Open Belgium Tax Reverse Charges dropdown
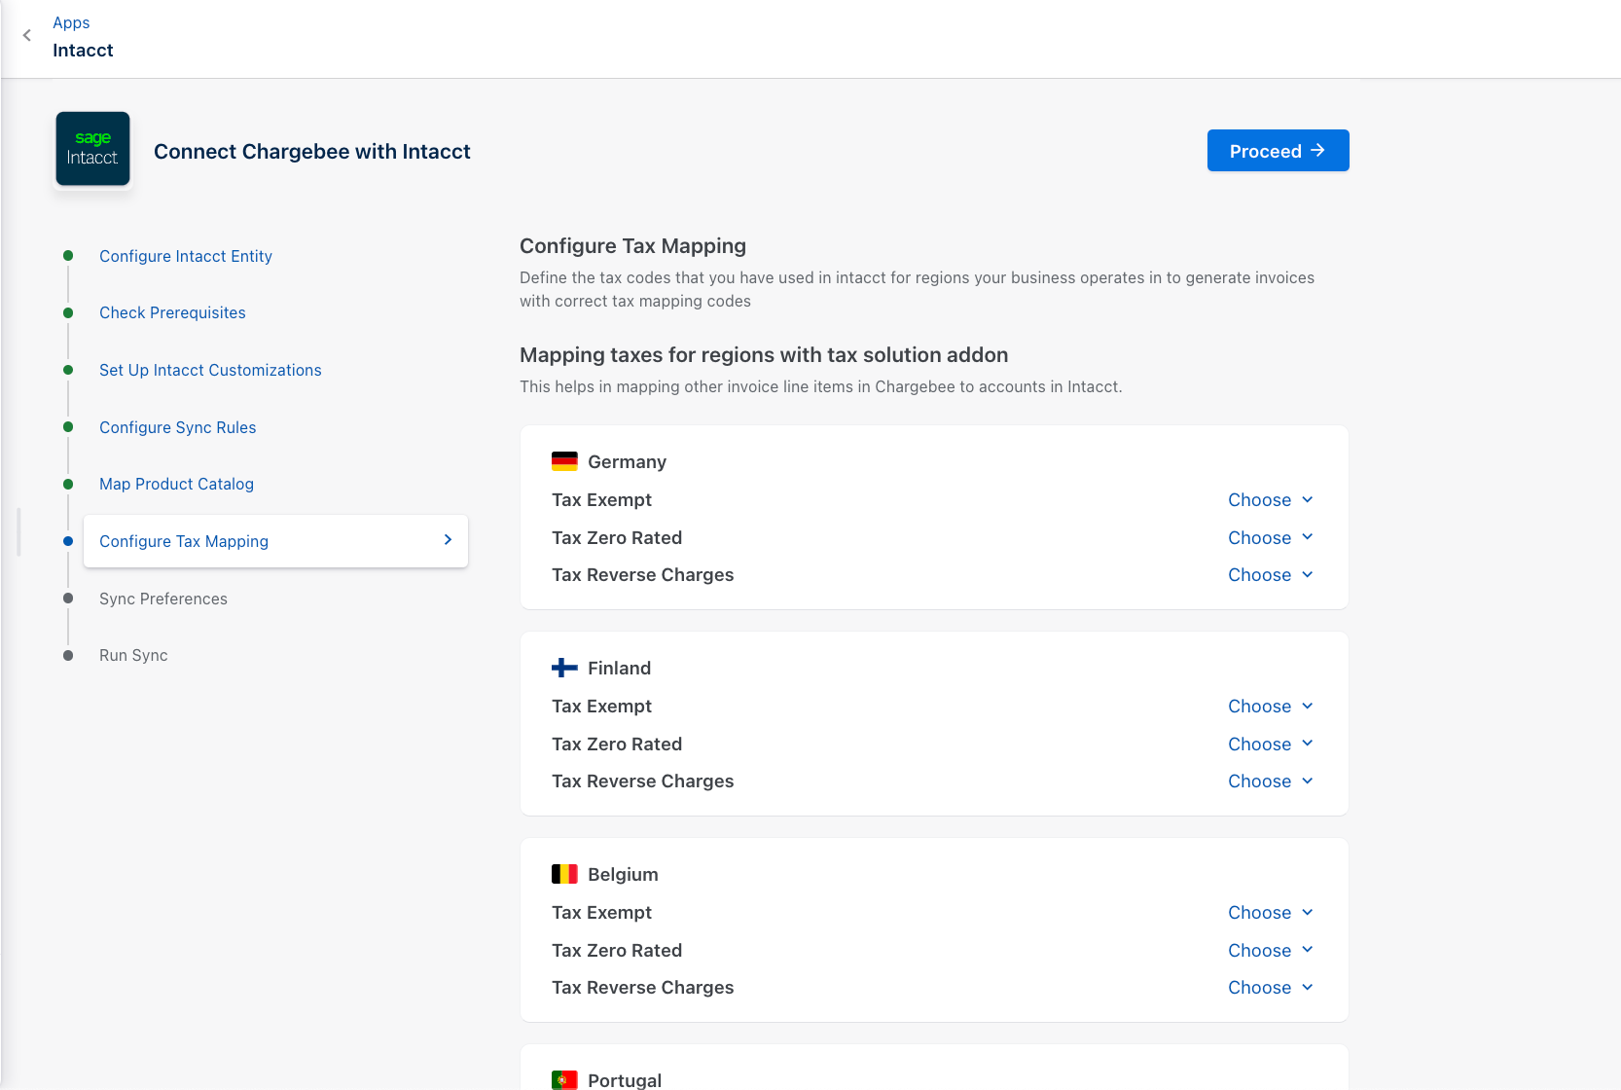Viewport: 1621px width, 1090px height. coord(1270,988)
